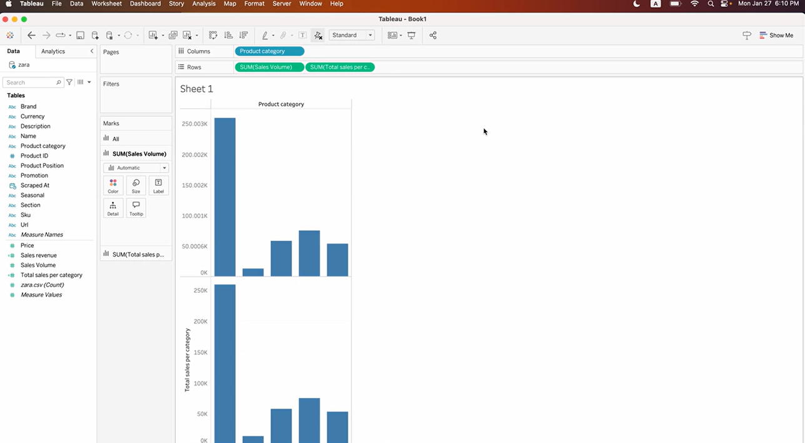The width and height of the screenshot is (805, 443).
Task: Open the Automatic mark type dropdown
Action: click(x=136, y=168)
